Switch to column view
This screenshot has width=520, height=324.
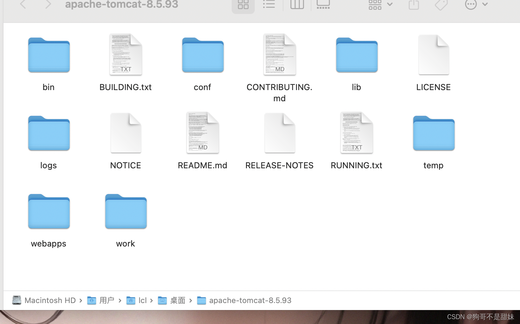pos(297,5)
